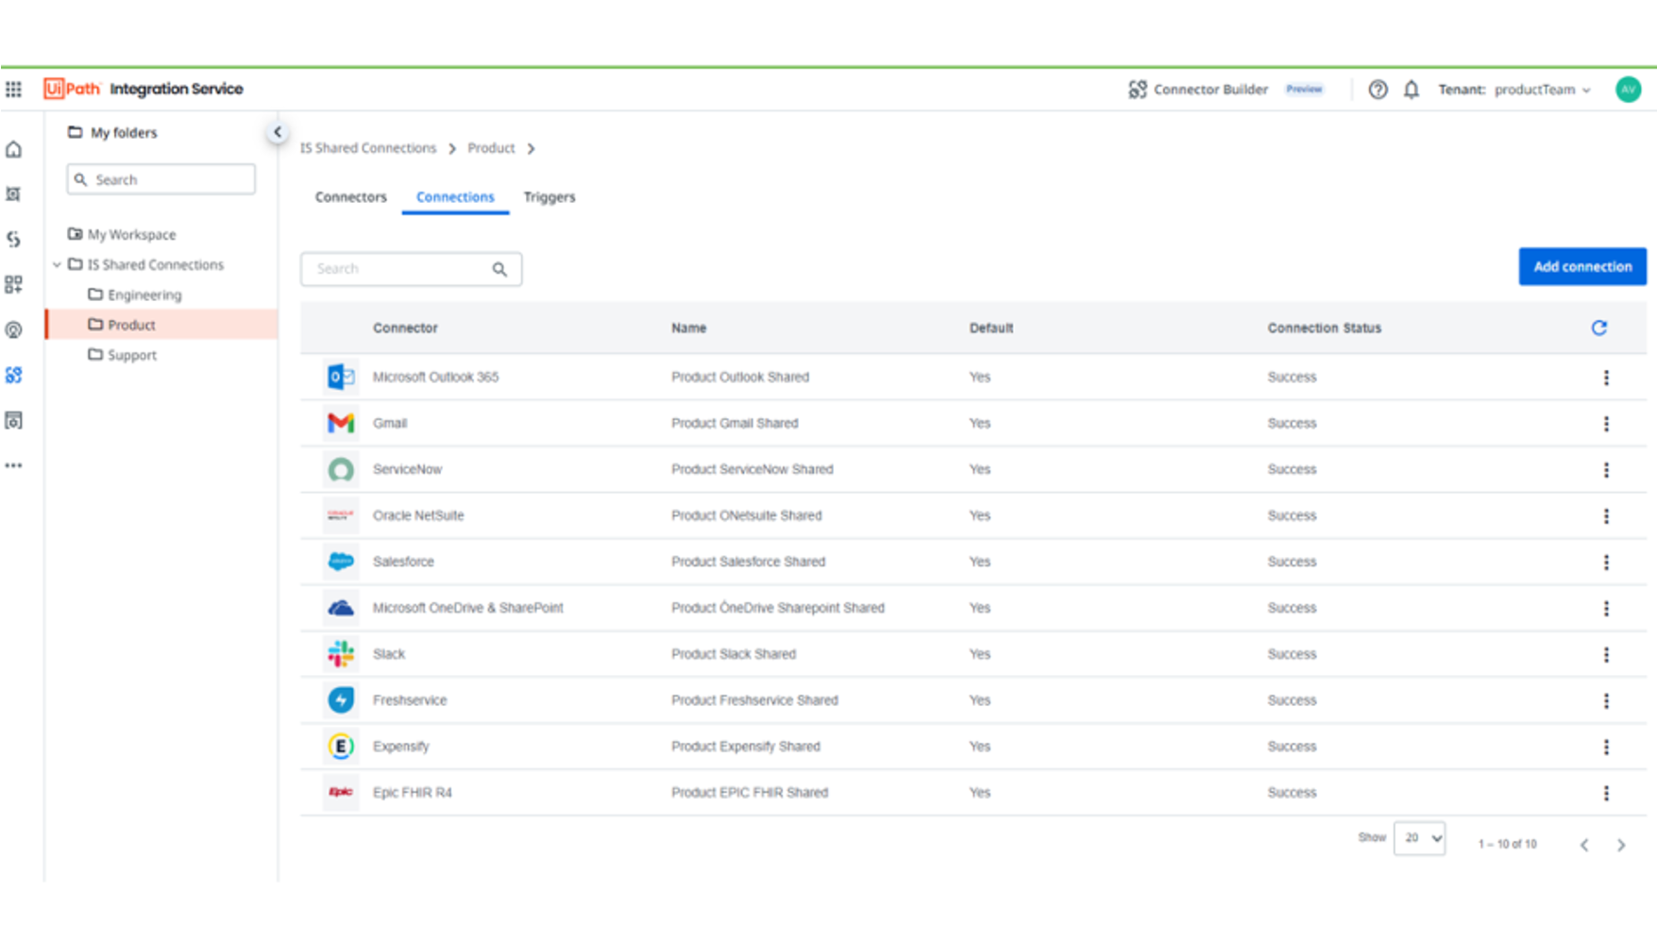Open the fourth icon in the left rail

13,284
